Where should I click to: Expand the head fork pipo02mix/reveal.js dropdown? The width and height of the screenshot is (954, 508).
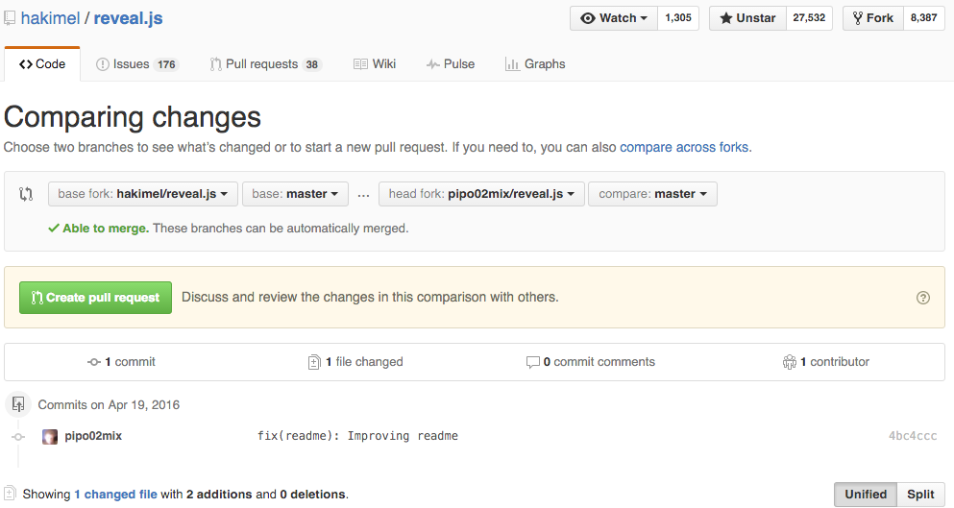481,194
